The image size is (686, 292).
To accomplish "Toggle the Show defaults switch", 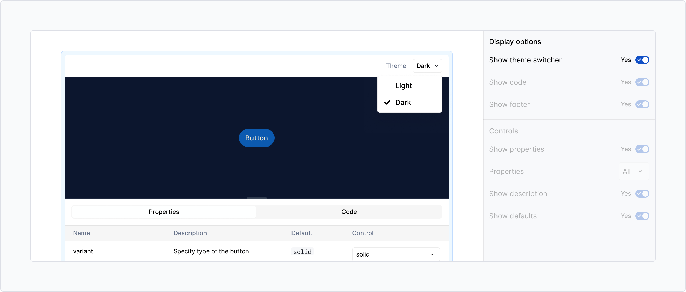I will pos(642,216).
